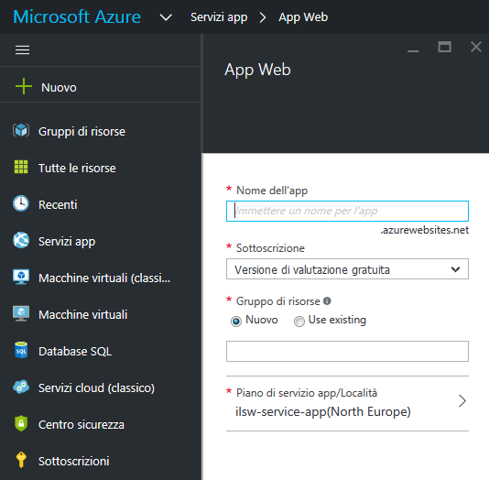This screenshot has height=480, width=489.
Task: Maximize the App Web blade
Action: pos(444,47)
